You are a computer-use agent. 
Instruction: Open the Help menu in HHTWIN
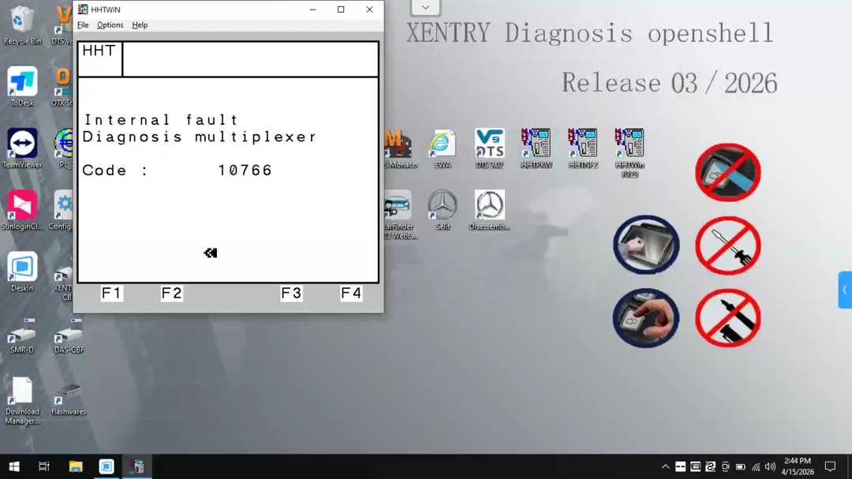tap(140, 25)
